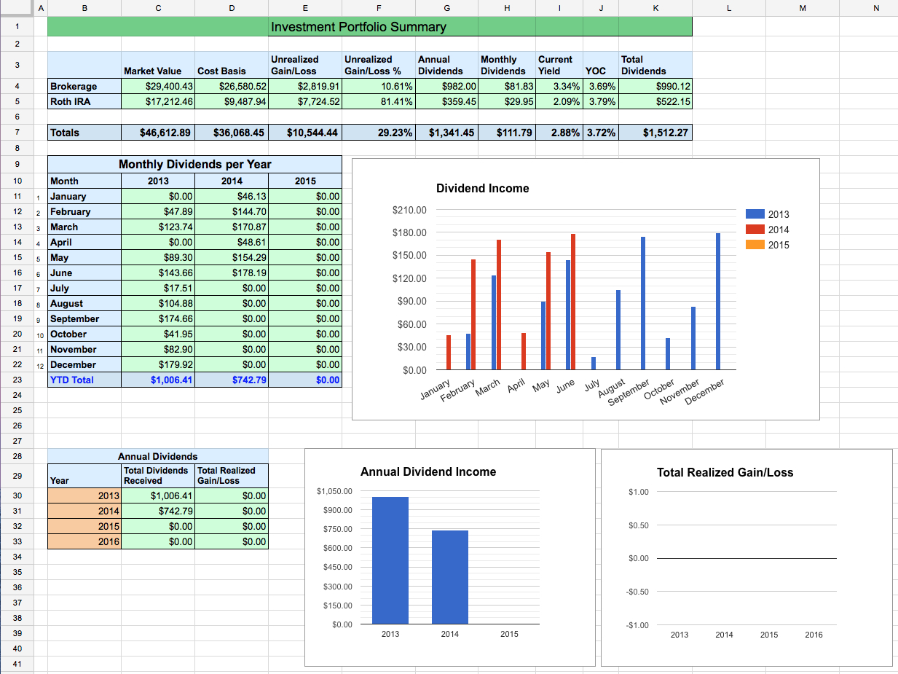Click the orange 2015 legend swatch
The height and width of the screenshot is (674, 898).
(x=755, y=245)
